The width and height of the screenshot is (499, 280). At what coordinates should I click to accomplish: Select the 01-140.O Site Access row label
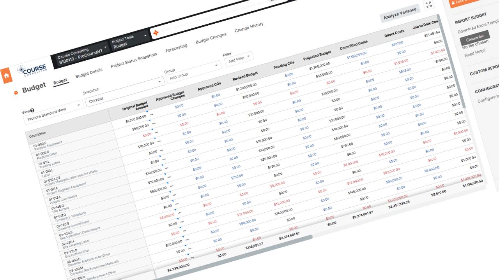point(60,208)
